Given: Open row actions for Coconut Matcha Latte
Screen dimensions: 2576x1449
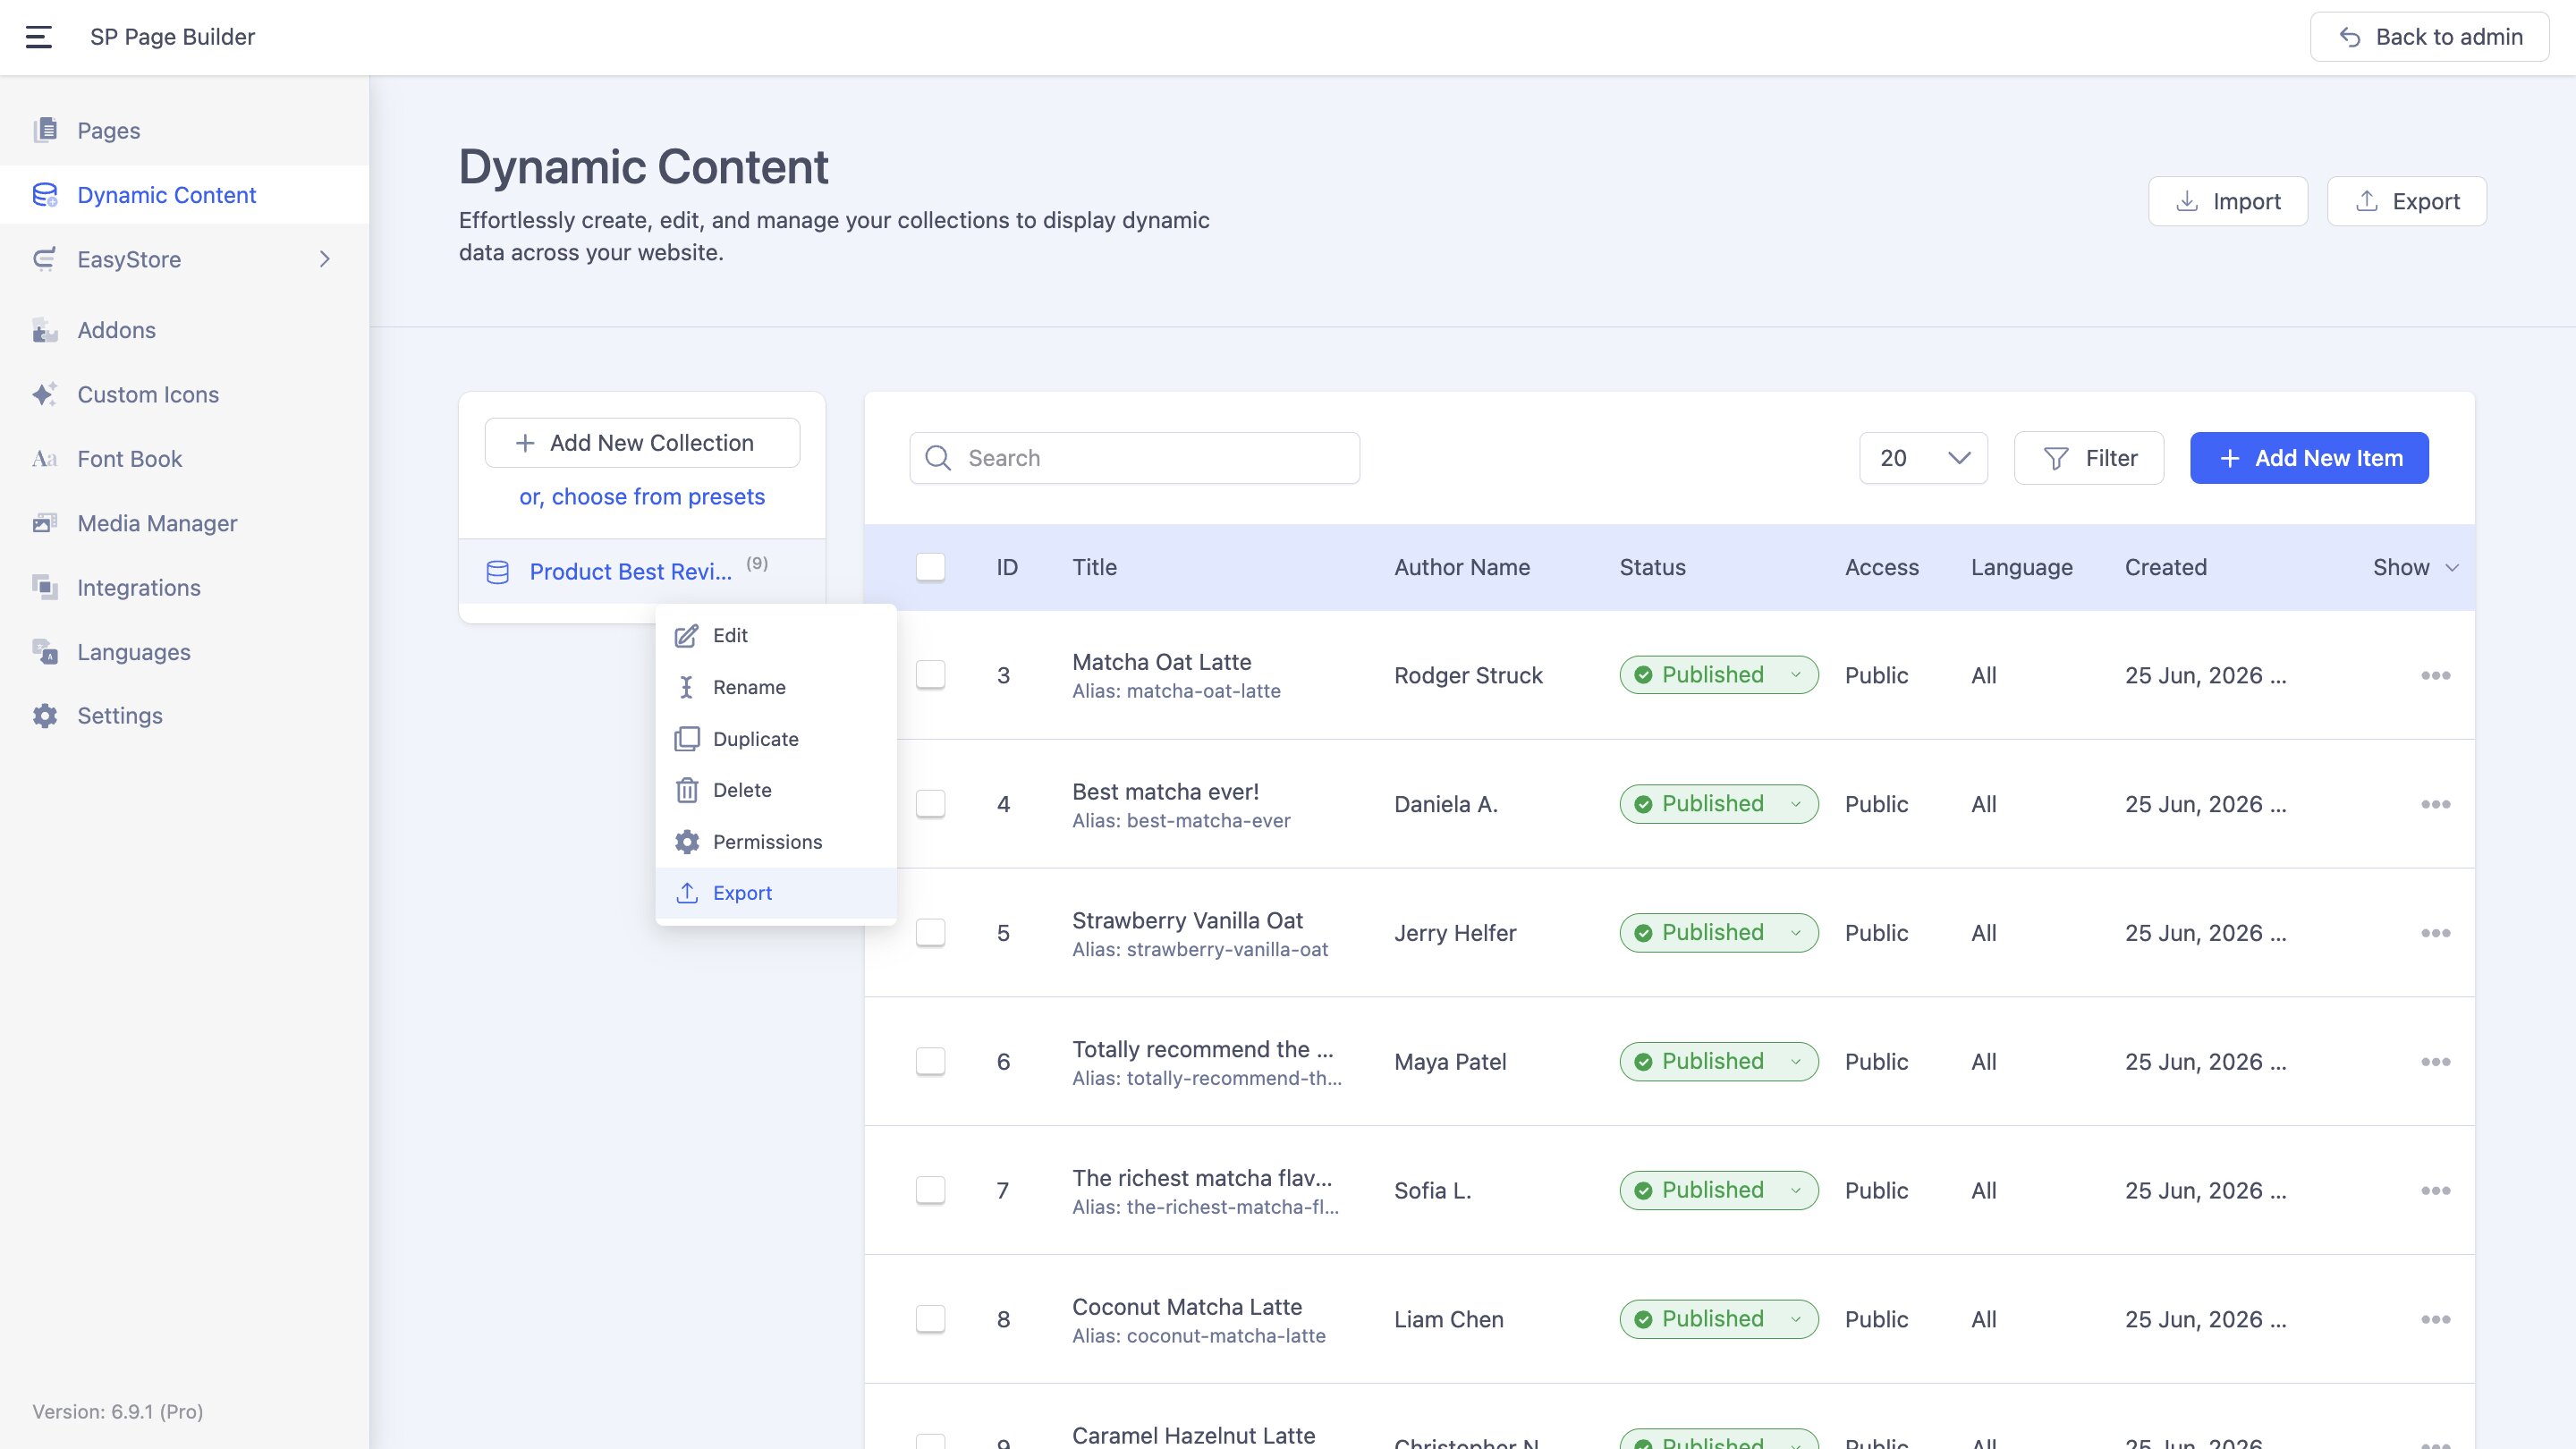Looking at the screenshot, I should [x=2435, y=1319].
